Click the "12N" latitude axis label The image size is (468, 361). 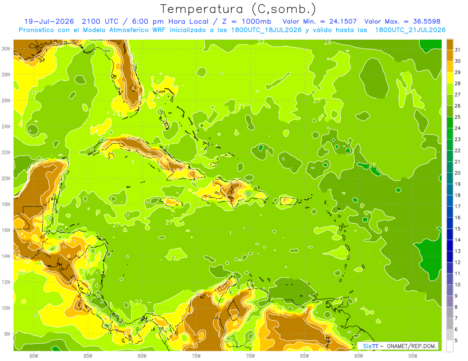pyautogui.click(x=6, y=282)
